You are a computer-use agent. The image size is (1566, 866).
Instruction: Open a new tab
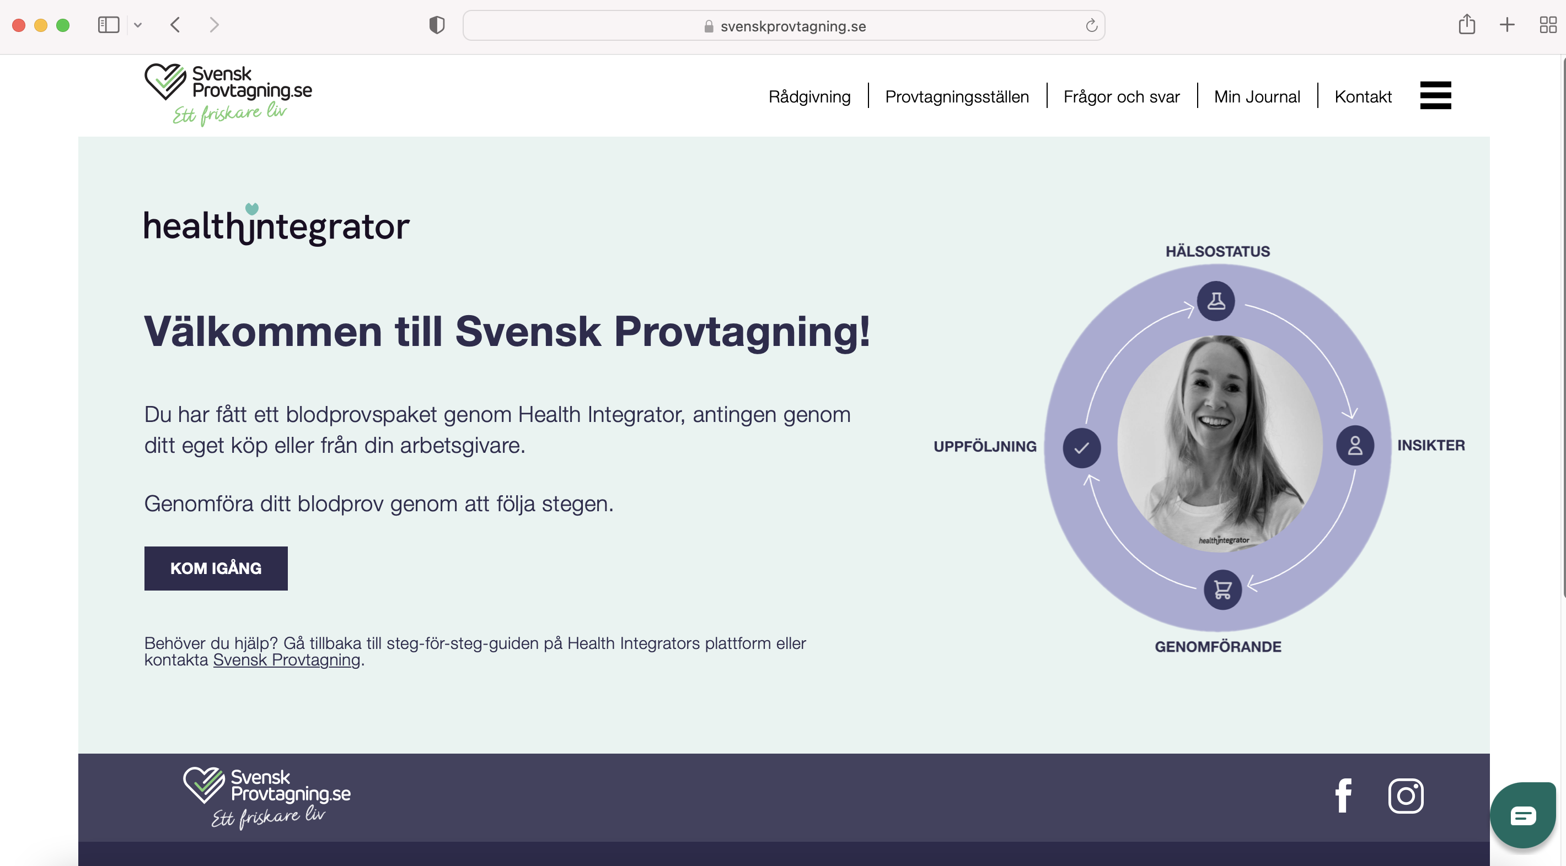[x=1507, y=25]
